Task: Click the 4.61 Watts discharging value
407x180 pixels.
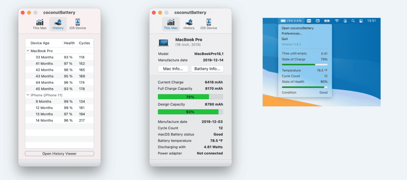Action: pos(213,147)
